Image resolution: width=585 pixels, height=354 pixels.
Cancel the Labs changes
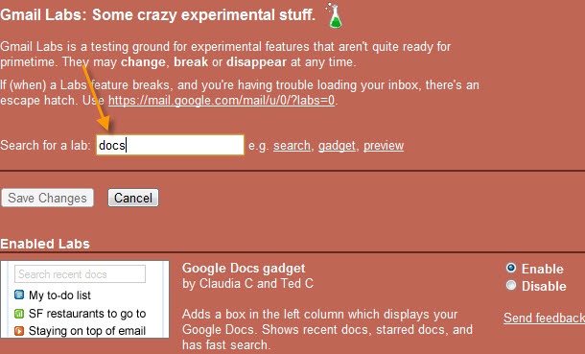coord(133,198)
